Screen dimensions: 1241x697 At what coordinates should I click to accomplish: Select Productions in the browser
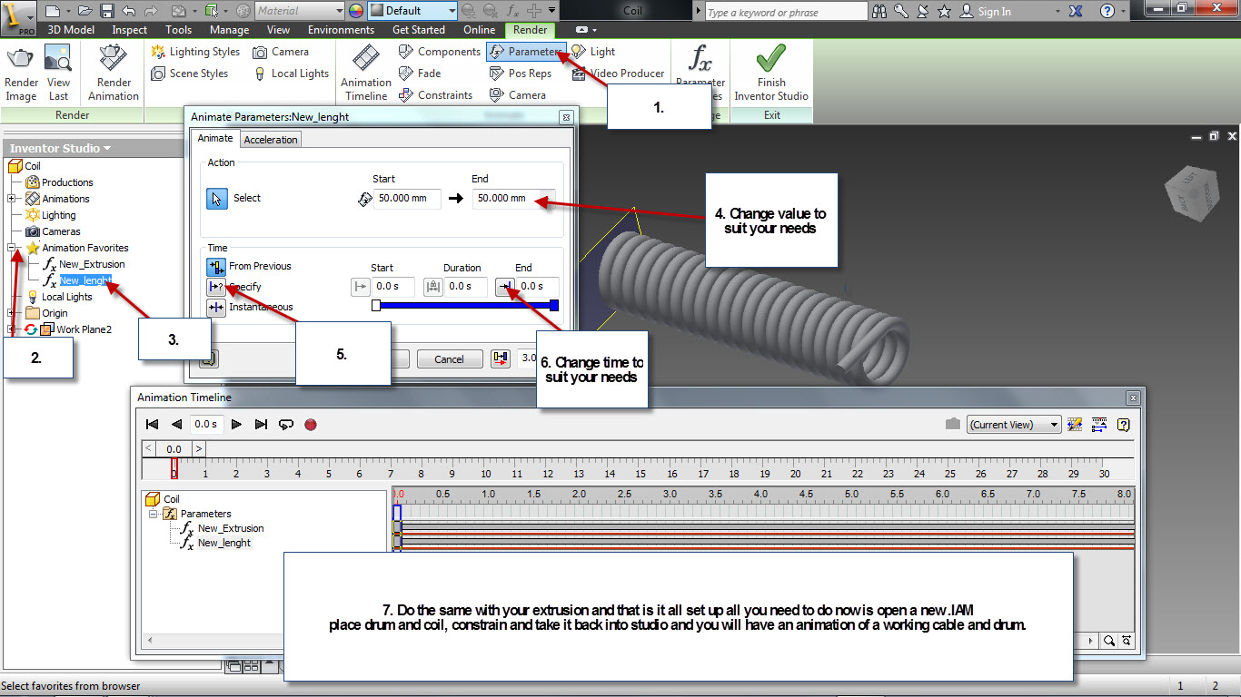coord(67,182)
